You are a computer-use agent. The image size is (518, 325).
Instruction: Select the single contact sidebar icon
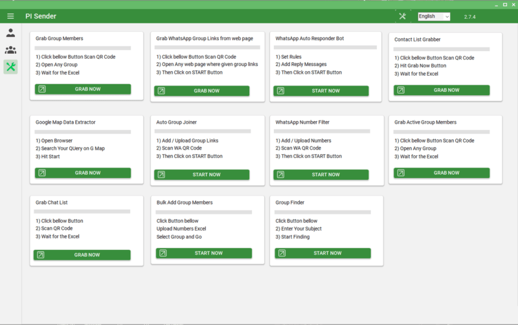[x=10, y=33]
